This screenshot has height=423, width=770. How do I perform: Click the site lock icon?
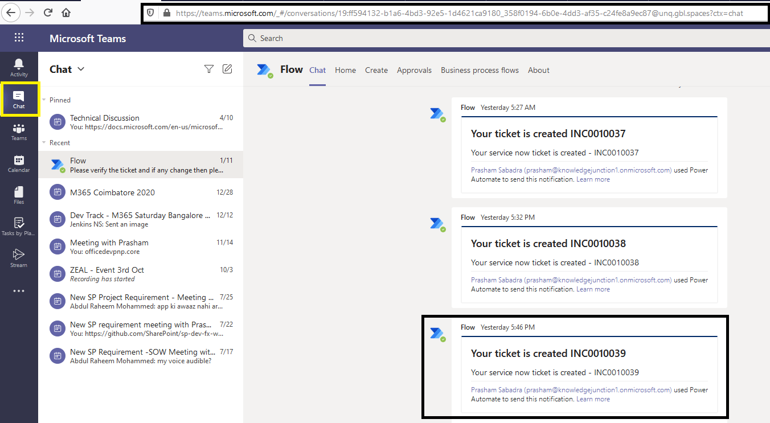(166, 13)
